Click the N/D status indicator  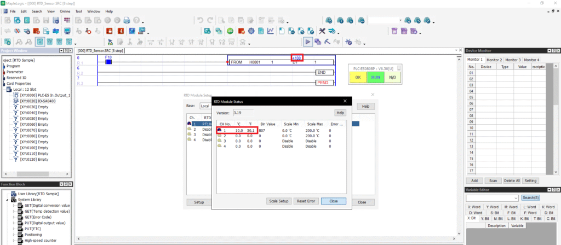coord(392,77)
